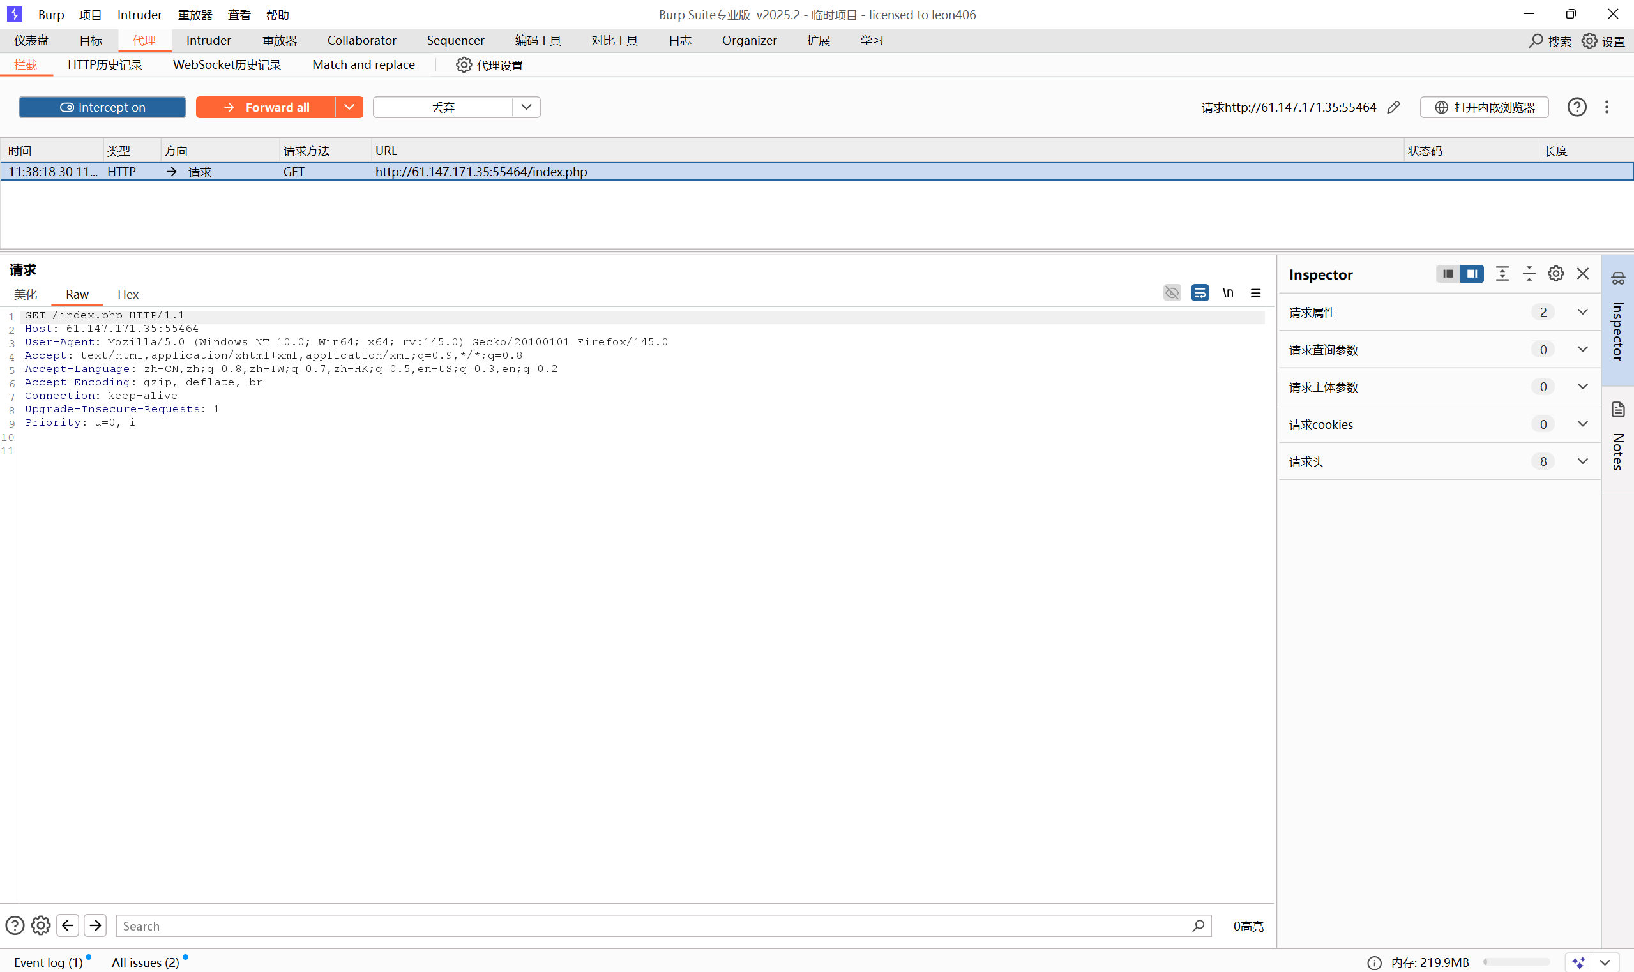Expand the 请求头 section in Inspector

1582,462
